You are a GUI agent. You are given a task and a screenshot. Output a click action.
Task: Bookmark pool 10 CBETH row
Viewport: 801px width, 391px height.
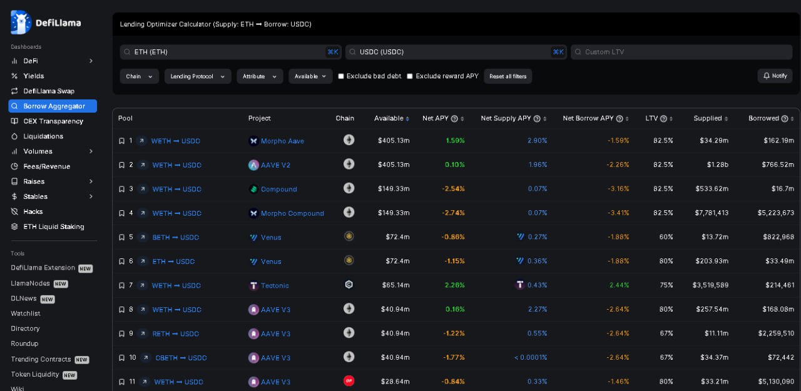coord(122,358)
